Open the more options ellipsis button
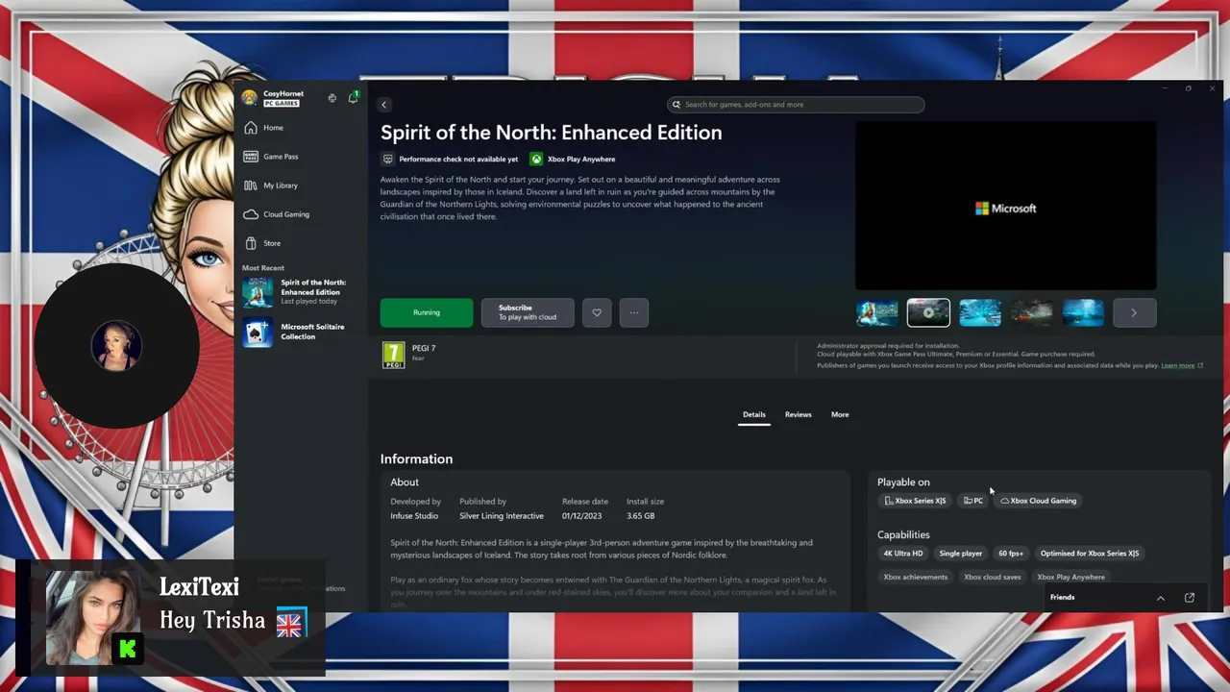Viewport: 1230px width, 692px height. pyautogui.click(x=634, y=312)
